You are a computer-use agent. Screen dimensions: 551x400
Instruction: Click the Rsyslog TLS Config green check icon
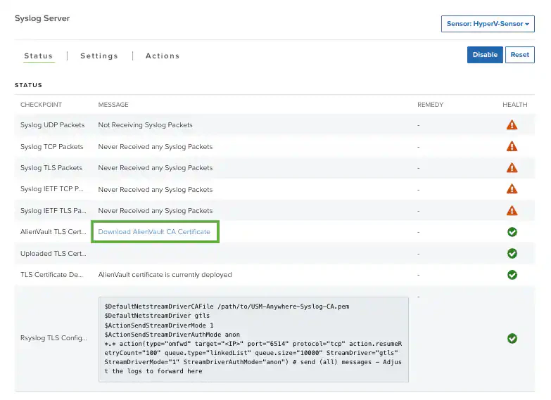pos(512,339)
